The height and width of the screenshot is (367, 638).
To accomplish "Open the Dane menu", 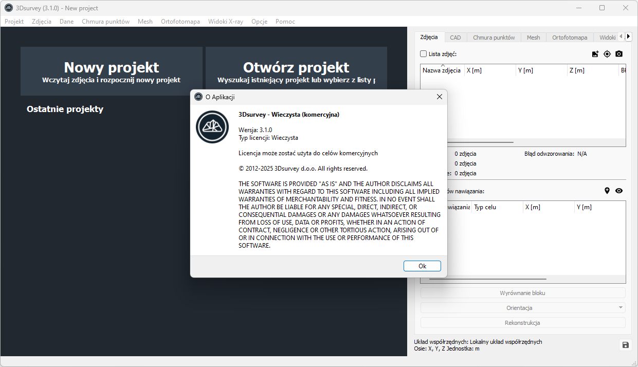I will pyautogui.click(x=66, y=22).
